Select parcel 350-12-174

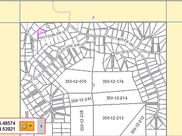(113, 82)
